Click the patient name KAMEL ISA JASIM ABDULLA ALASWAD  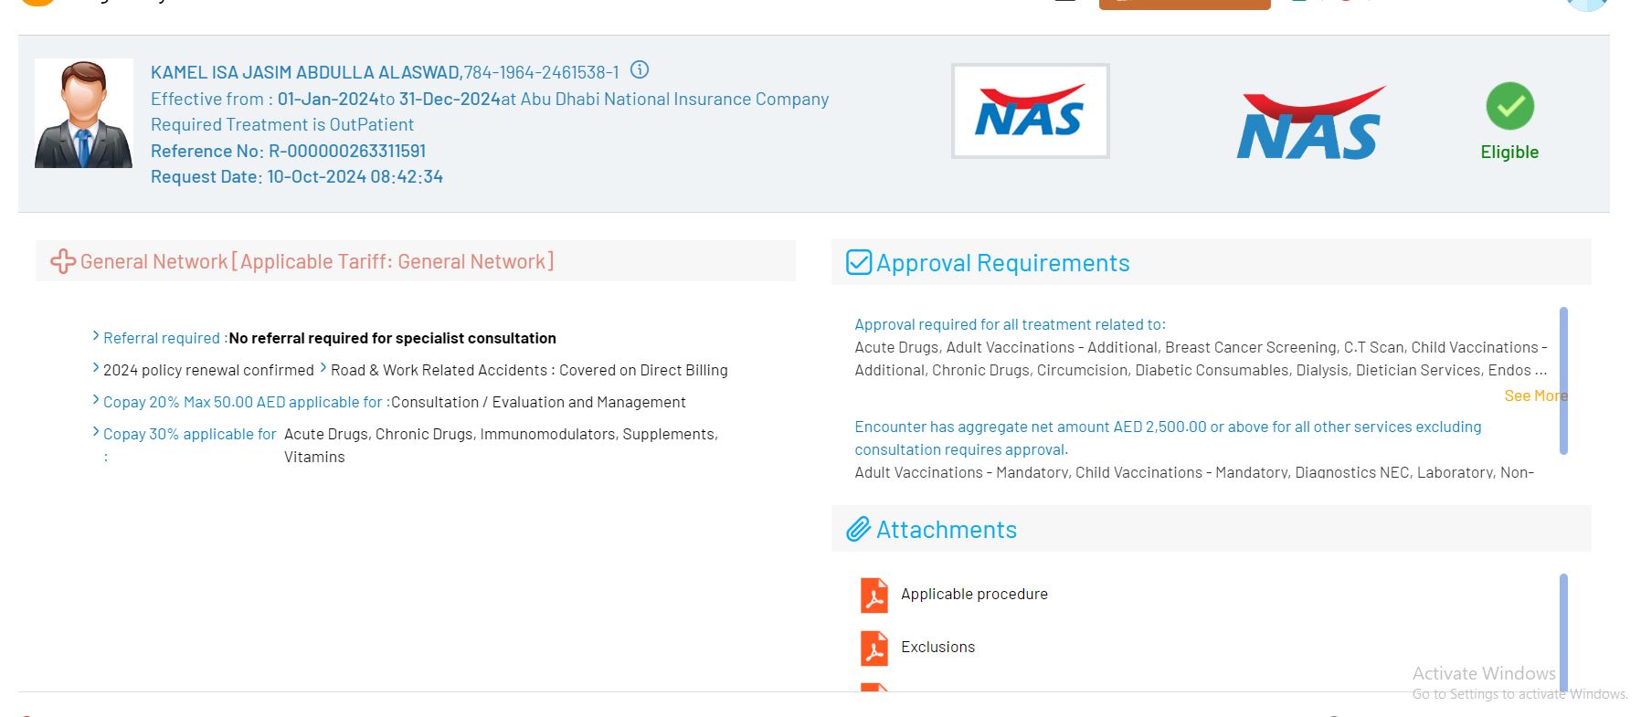306,72
